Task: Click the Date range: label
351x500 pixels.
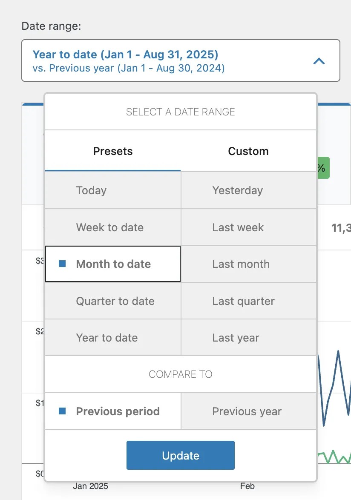Action: click(x=51, y=26)
